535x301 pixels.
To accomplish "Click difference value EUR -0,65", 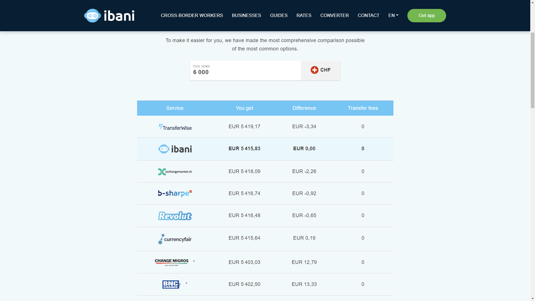I will [304, 215].
